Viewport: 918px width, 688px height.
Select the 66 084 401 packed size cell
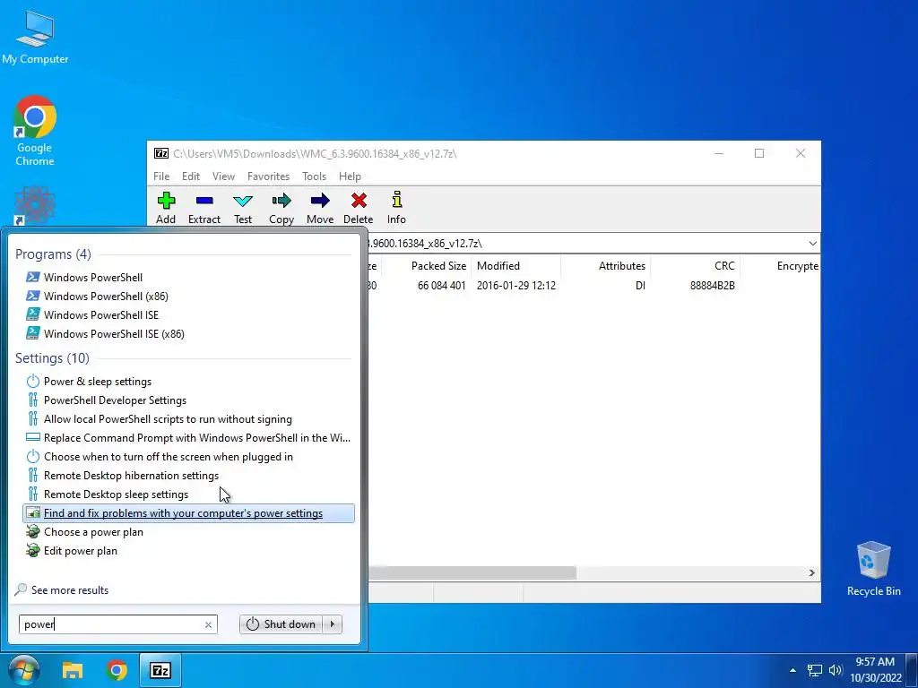(x=441, y=286)
